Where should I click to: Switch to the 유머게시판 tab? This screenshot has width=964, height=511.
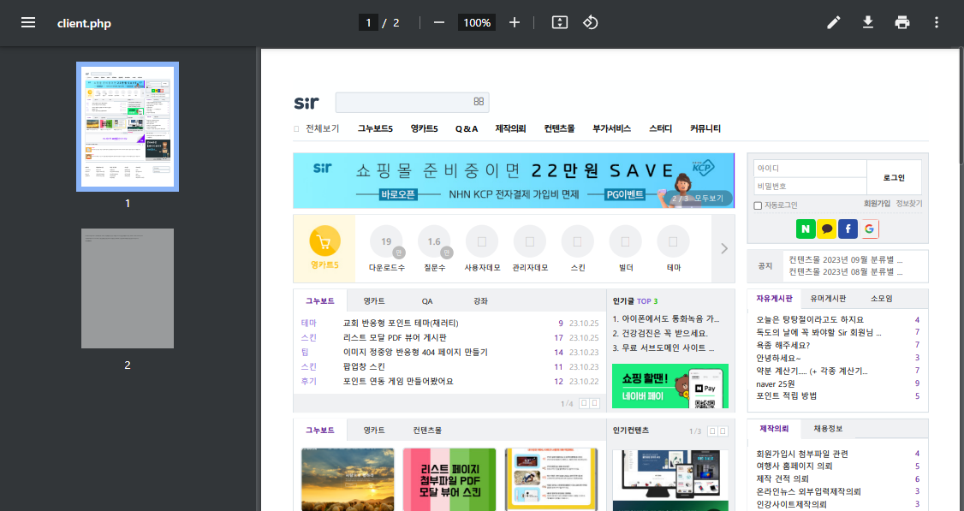click(x=828, y=299)
